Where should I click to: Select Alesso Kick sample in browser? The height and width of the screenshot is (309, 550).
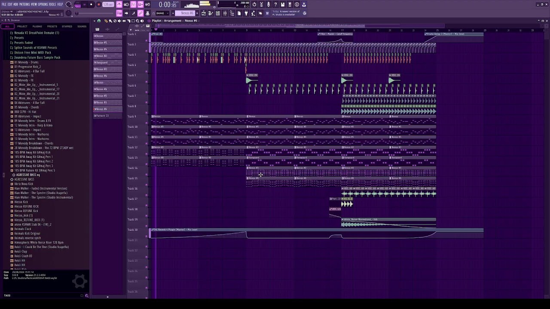pos(21,202)
